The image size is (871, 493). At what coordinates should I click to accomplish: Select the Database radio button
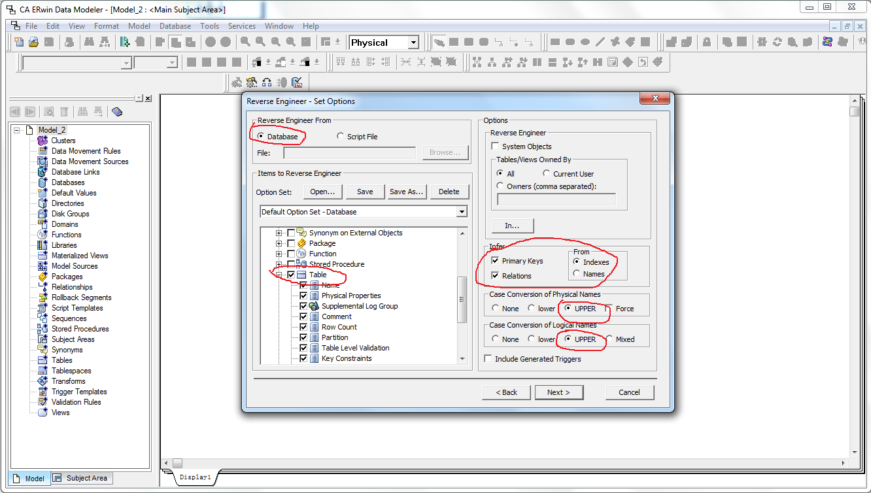coord(262,137)
